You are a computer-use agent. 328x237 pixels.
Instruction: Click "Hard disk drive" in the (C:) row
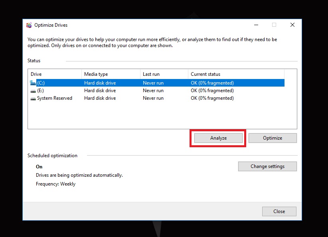click(100, 83)
